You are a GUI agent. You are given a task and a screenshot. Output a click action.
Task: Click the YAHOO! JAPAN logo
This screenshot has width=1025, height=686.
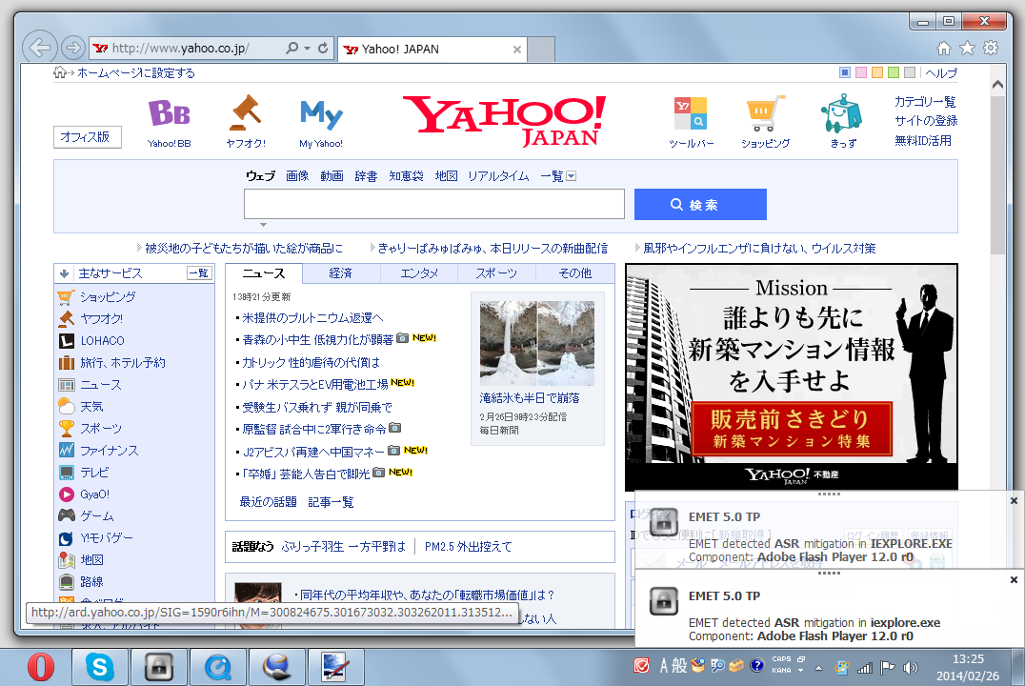coord(504,121)
